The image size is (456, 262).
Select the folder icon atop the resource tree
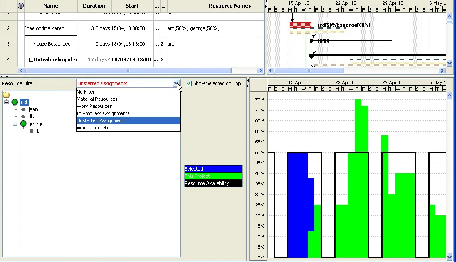[6, 95]
